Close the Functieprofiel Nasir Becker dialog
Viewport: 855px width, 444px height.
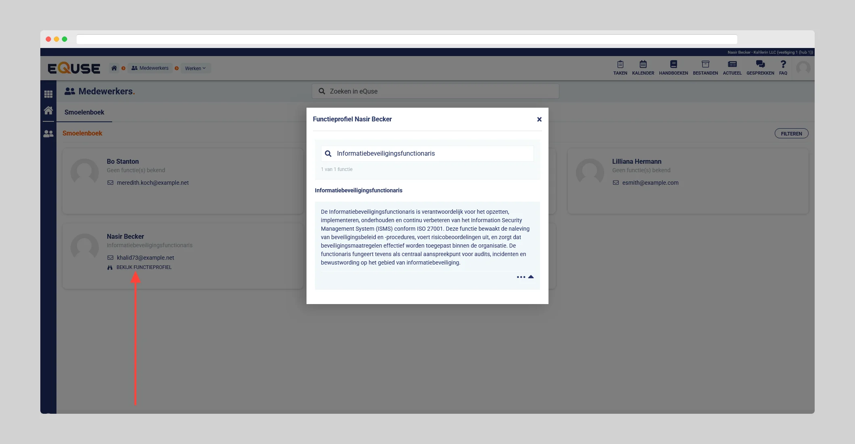click(x=539, y=119)
